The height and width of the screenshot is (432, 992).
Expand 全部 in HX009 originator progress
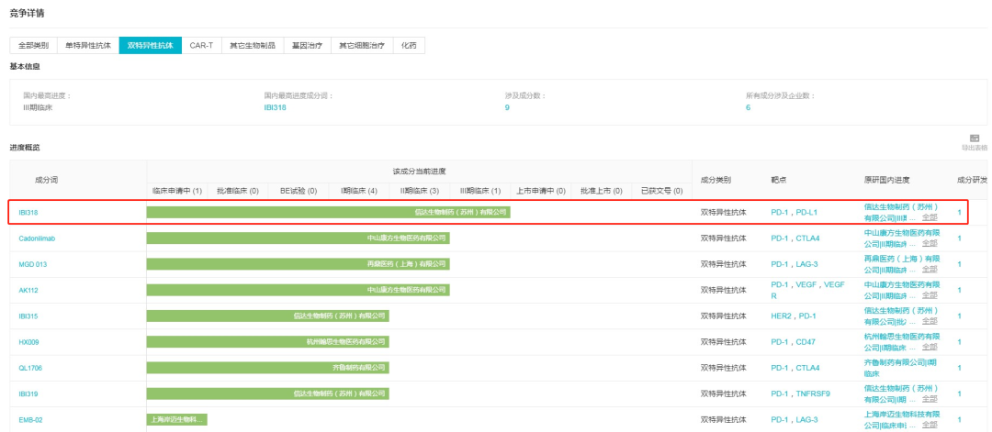point(930,347)
